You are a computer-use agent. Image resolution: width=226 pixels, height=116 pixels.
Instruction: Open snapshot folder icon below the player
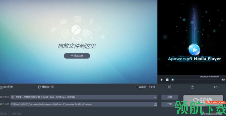[216, 87]
